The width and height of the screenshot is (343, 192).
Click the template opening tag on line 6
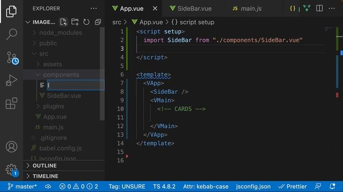pos(153,75)
